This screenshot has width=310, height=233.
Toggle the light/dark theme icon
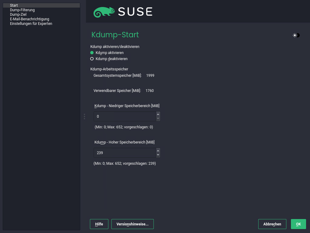(296, 35)
